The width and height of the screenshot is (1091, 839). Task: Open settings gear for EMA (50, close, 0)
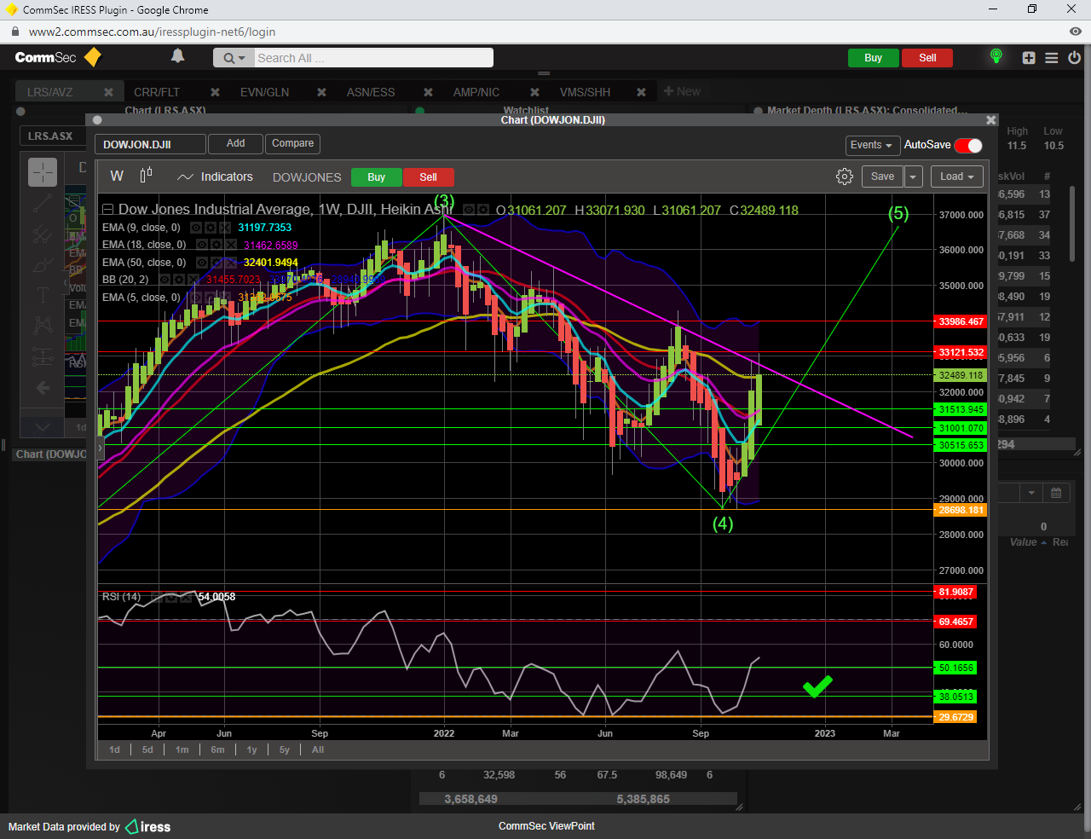click(x=216, y=263)
